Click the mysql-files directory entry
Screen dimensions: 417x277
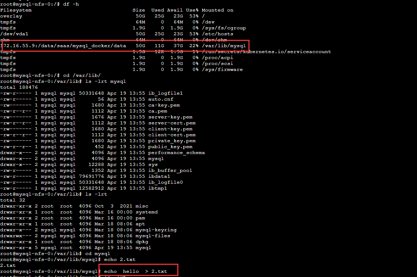(154, 236)
